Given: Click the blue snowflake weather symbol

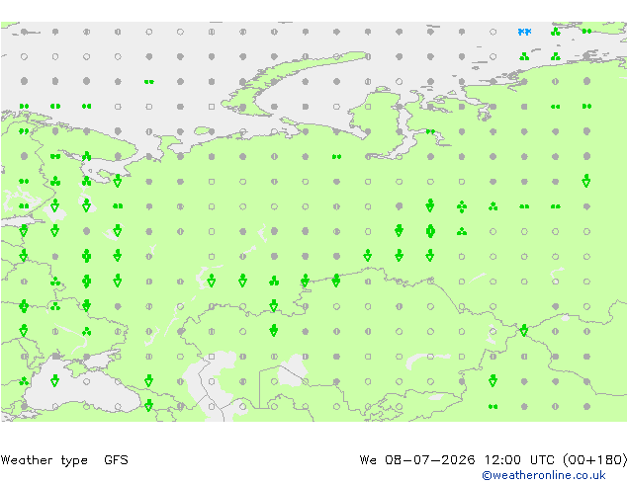Looking at the screenshot, I should (x=524, y=32).
